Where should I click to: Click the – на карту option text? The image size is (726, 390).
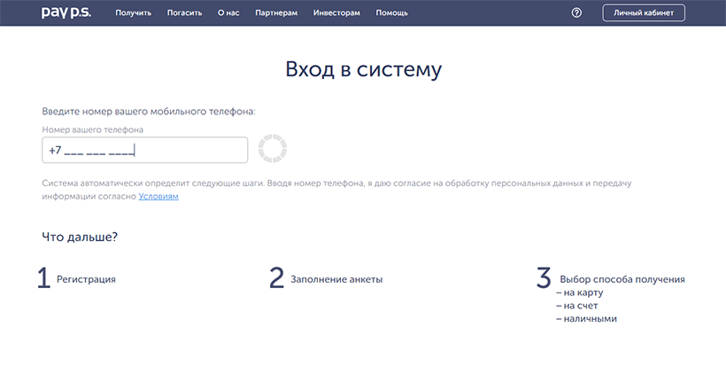pos(580,292)
